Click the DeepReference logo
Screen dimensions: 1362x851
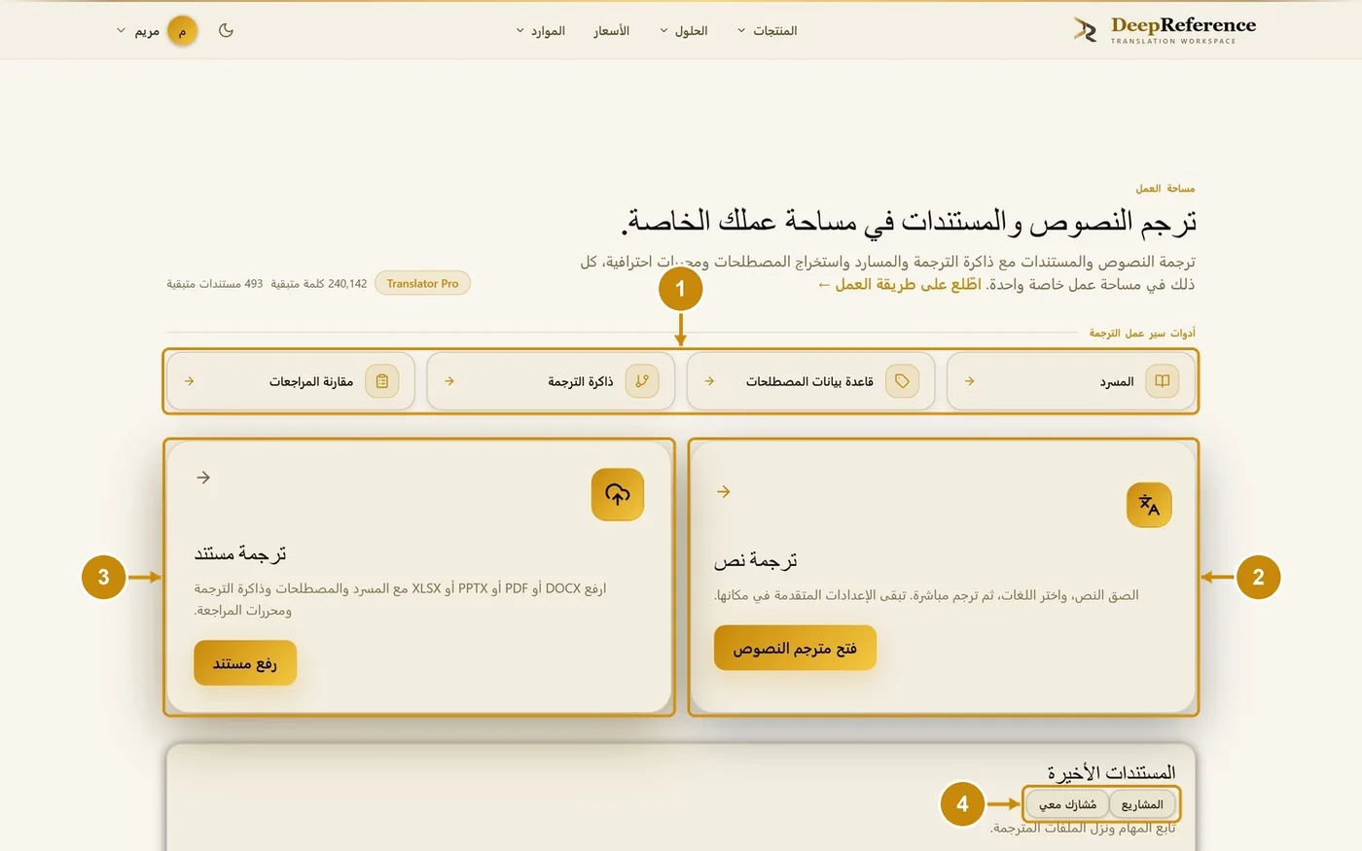(1165, 30)
